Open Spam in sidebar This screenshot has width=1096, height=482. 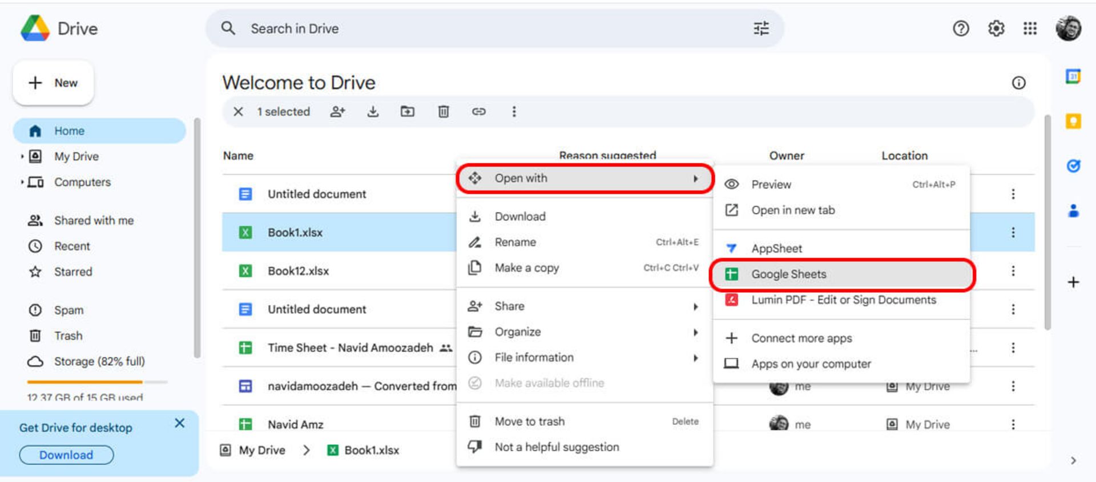point(99,311)
